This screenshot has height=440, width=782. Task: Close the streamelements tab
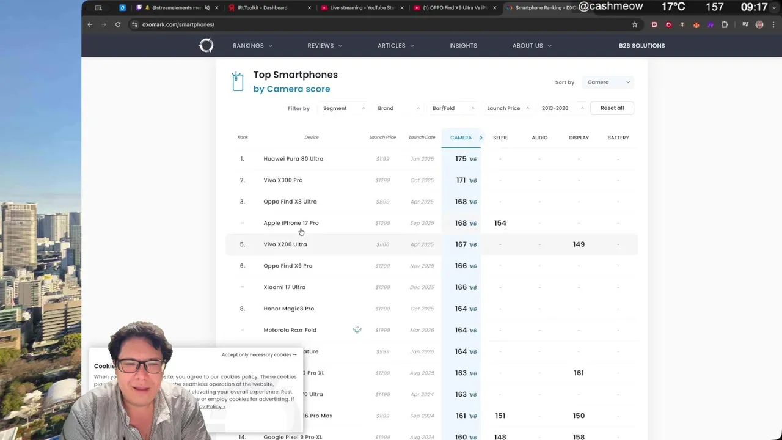point(216,8)
